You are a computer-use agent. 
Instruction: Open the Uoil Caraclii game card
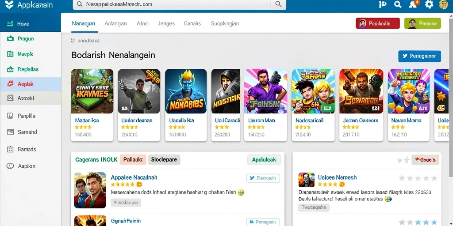(226, 105)
